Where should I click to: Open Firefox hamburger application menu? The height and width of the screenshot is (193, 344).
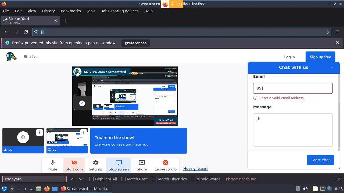338,32
